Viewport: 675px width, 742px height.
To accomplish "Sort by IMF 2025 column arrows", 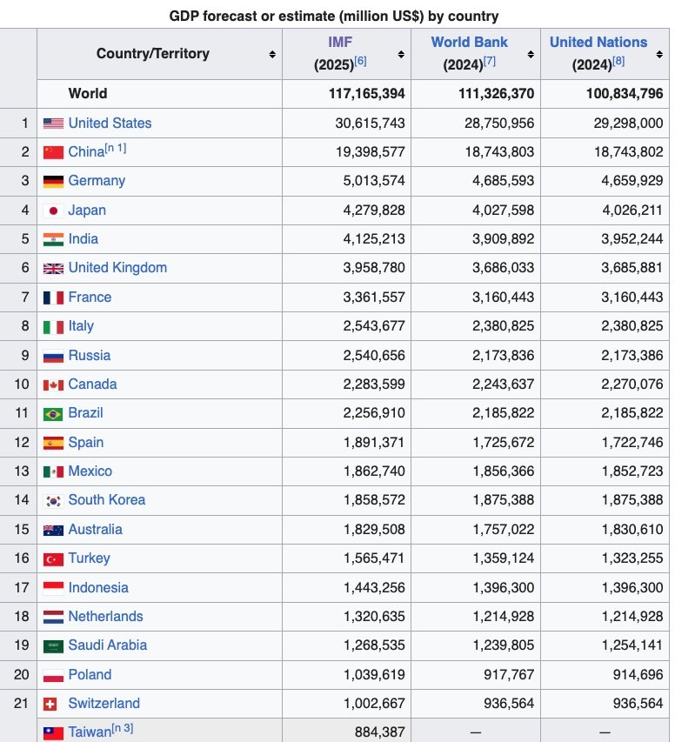I will (x=401, y=55).
